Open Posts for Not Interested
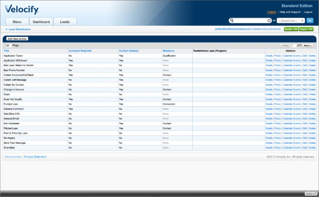The width and height of the screenshot is (319, 197). [278, 124]
